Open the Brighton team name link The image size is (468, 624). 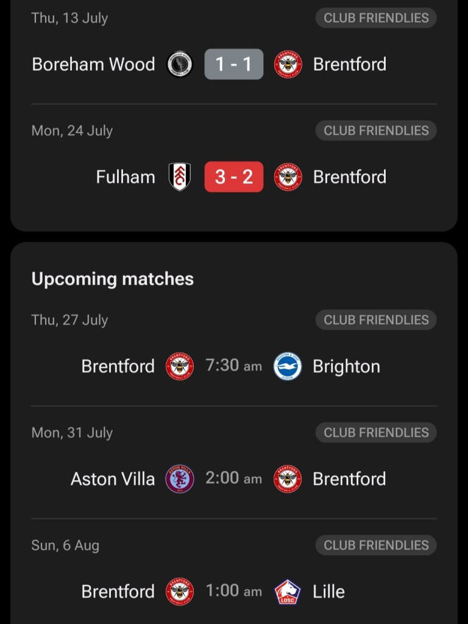coord(346,366)
